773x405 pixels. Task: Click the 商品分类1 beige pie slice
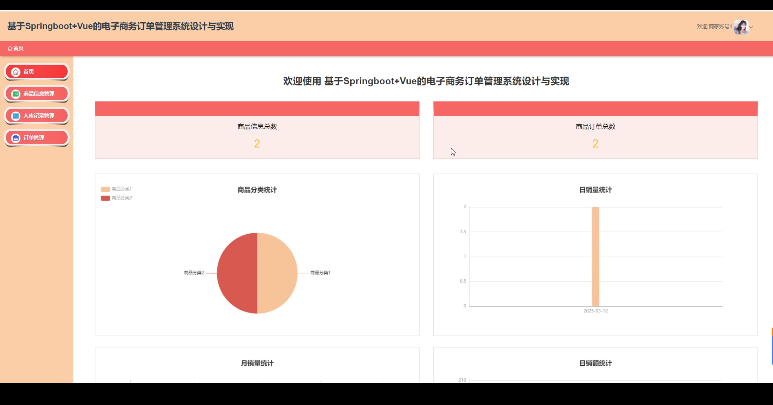point(277,273)
